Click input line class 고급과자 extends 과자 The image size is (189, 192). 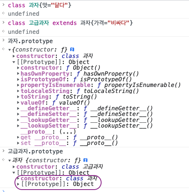coord(70,23)
